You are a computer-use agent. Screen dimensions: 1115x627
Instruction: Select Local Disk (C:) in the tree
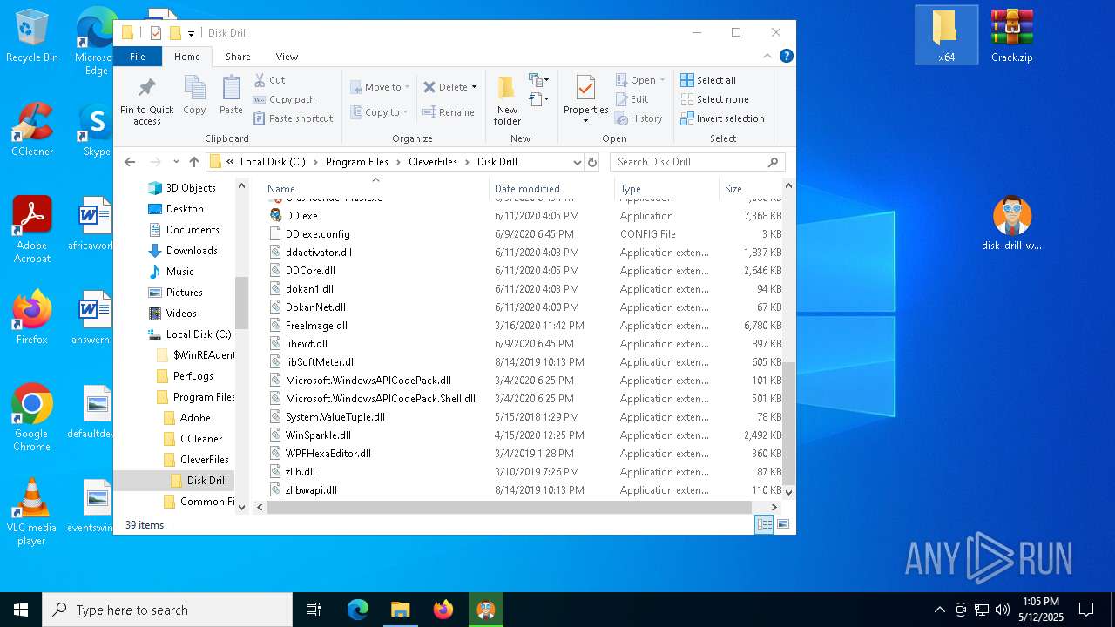coord(199,334)
